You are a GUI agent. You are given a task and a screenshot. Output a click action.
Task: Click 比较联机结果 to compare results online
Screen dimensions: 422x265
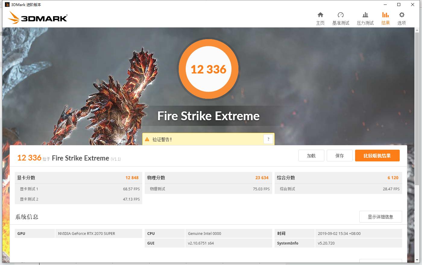377,155
